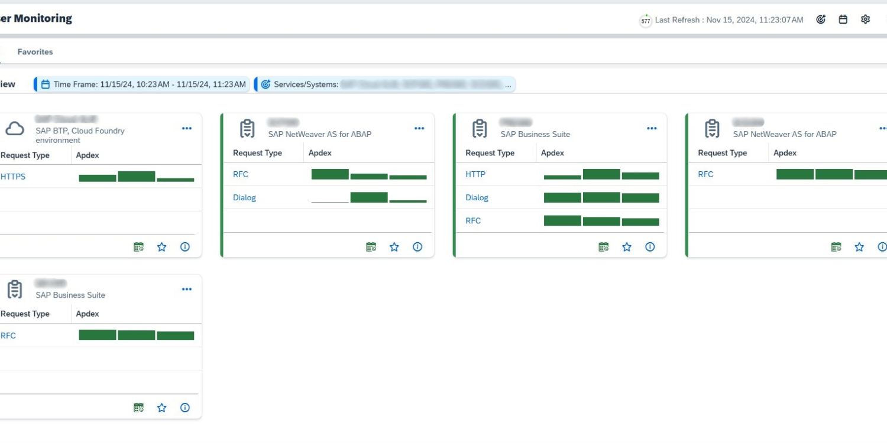The height and width of the screenshot is (443, 887).
Task: Click the auto-refresh countdown indicator showing 577
Action: pos(646,21)
